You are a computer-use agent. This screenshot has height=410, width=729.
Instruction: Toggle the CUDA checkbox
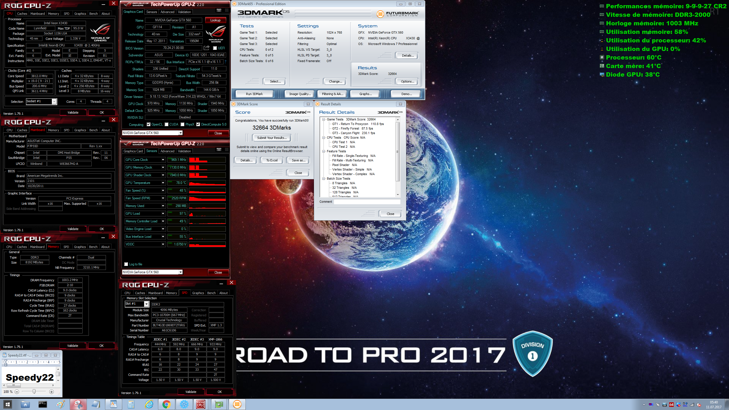point(167,124)
